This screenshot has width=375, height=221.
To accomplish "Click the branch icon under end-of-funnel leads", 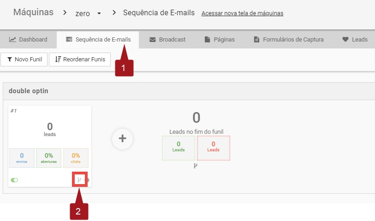I will click(196, 166).
